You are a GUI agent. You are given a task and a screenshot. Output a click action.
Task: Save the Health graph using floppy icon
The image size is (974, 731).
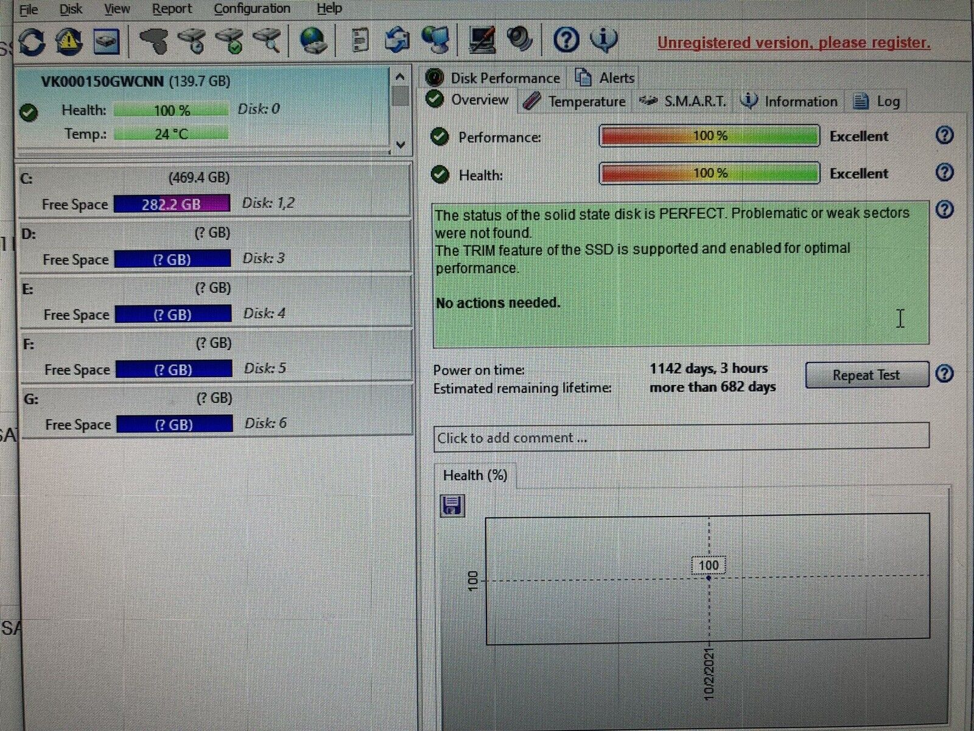[x=452, y=506]
